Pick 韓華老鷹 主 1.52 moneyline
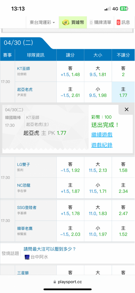Screen dimensions: 135x293 click(123, 231)
